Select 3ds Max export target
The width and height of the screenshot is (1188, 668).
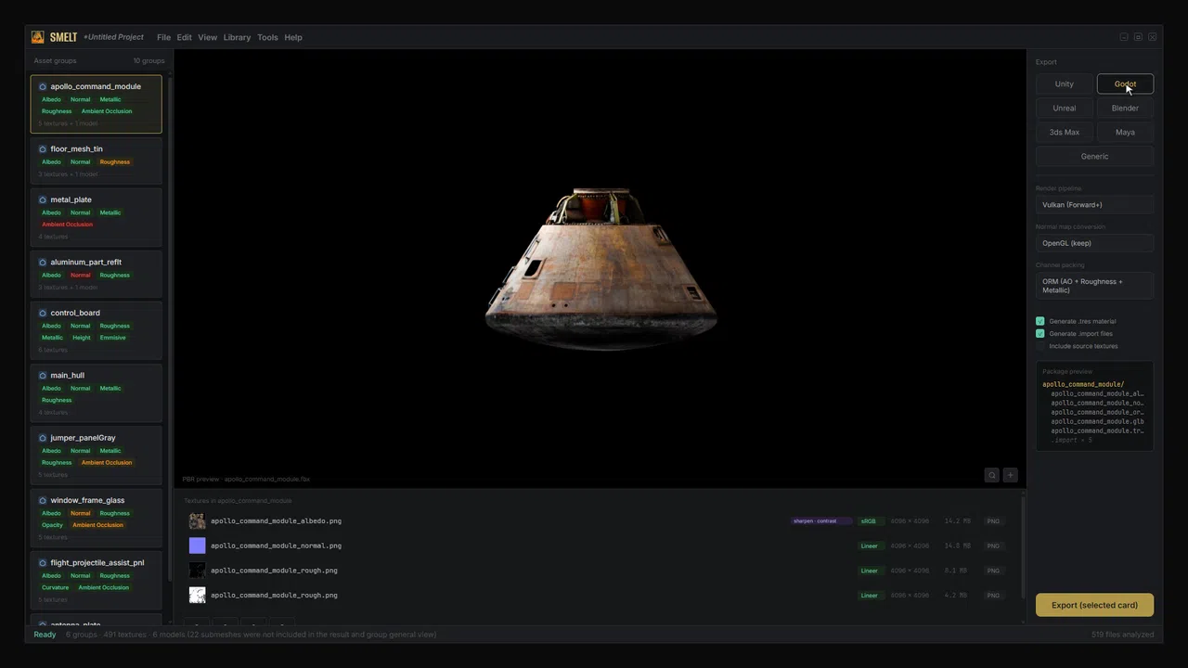tap(1064, 133)
